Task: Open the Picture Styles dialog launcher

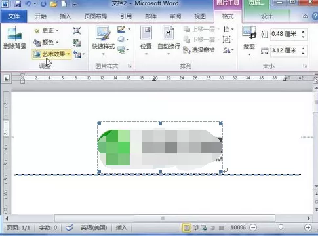Action: 130,66
